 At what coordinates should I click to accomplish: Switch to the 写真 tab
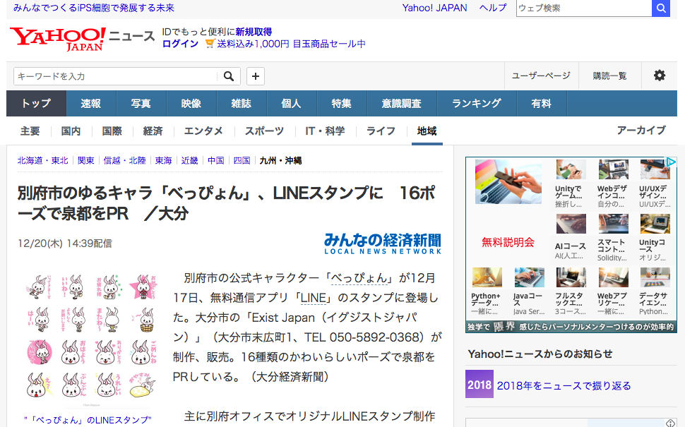140,102
